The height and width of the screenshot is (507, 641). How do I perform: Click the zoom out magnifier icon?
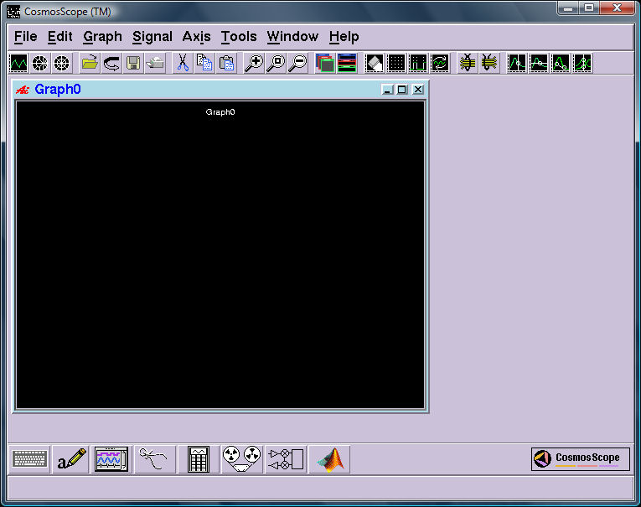pos(297,63)
